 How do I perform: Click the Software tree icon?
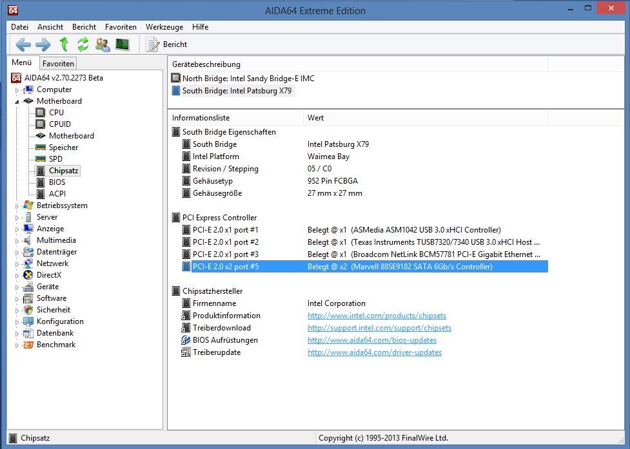(28, 298)
